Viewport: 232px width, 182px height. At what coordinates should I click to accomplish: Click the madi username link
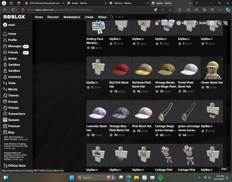tap(12, 25)
